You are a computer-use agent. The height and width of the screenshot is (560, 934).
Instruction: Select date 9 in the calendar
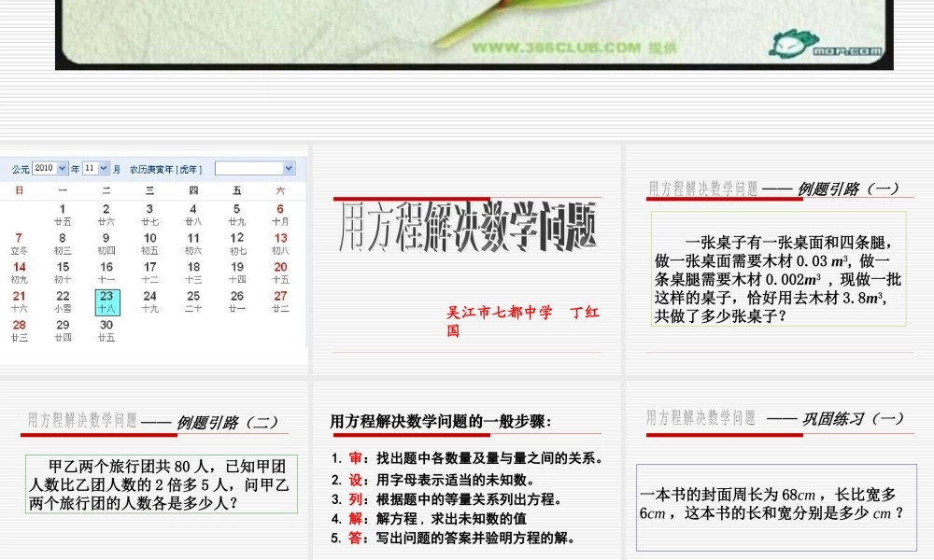click(106, 244)
